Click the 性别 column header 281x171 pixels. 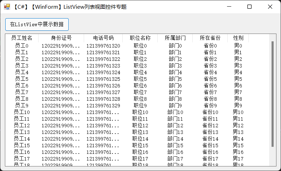coord(238,38)
